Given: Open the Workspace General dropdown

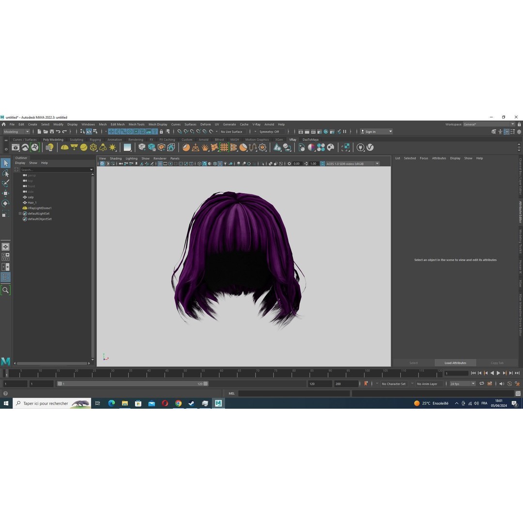Looking at the screenshot, I should (x=489, y=124).
